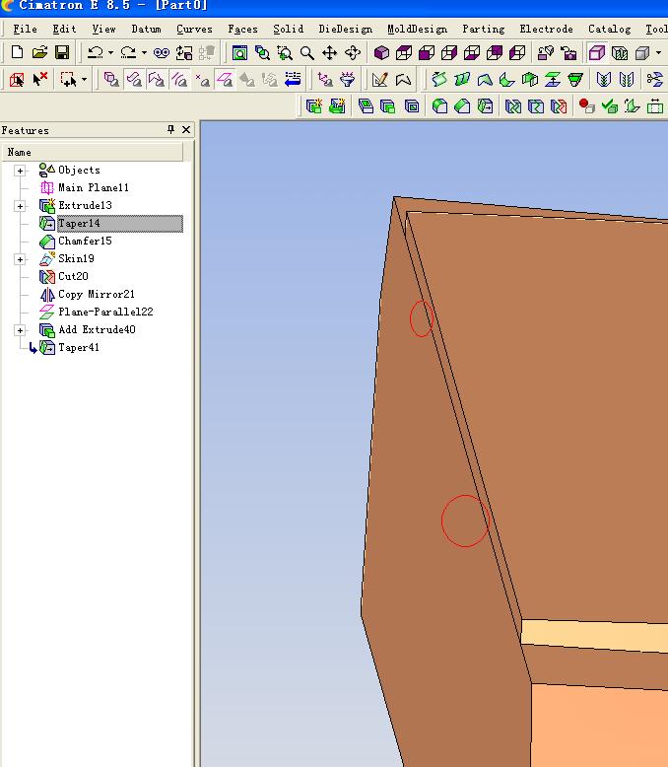Screen dimensions: 668x767
Task: Create a new file with the blank page icon
Action: [17, 52]
